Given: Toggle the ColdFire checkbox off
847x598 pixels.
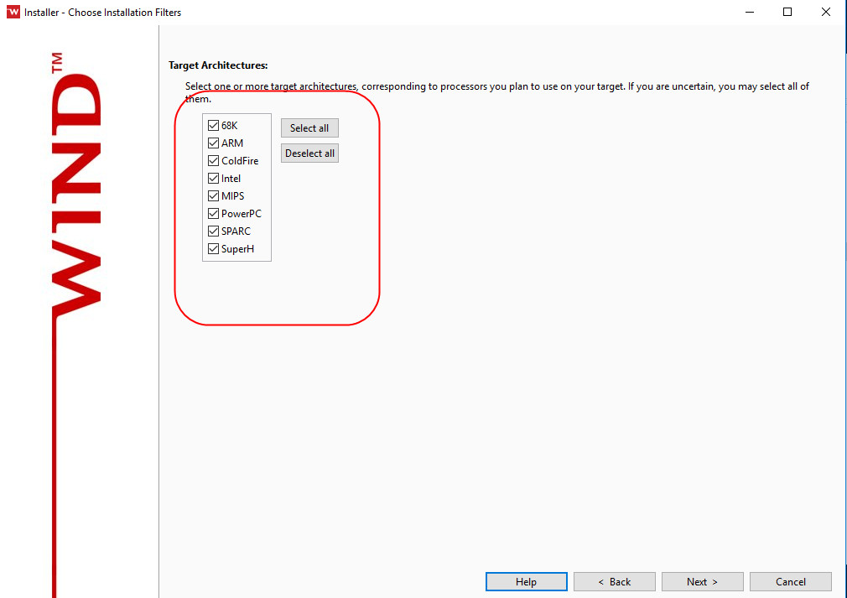Looking at the screenshot, I should [x=213, y=160].
